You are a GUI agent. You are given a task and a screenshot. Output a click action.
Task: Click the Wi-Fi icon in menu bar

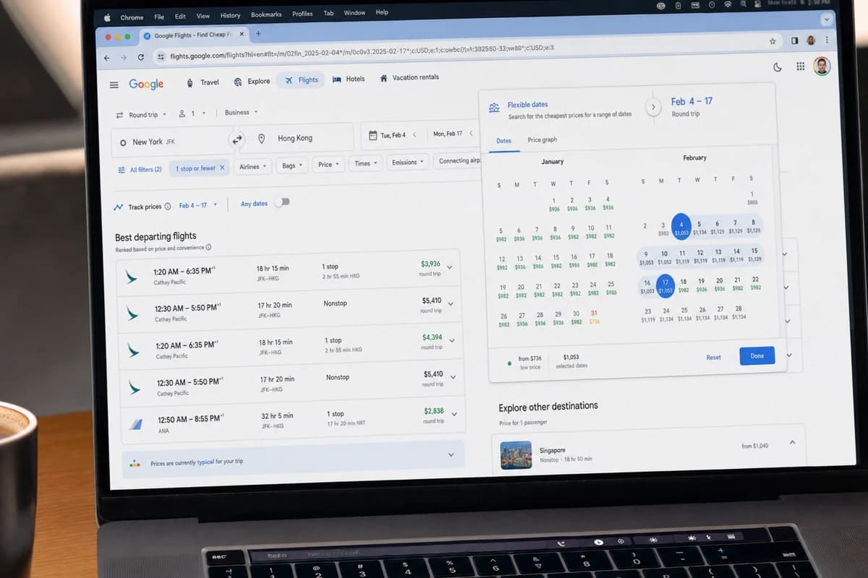point(727,4)
